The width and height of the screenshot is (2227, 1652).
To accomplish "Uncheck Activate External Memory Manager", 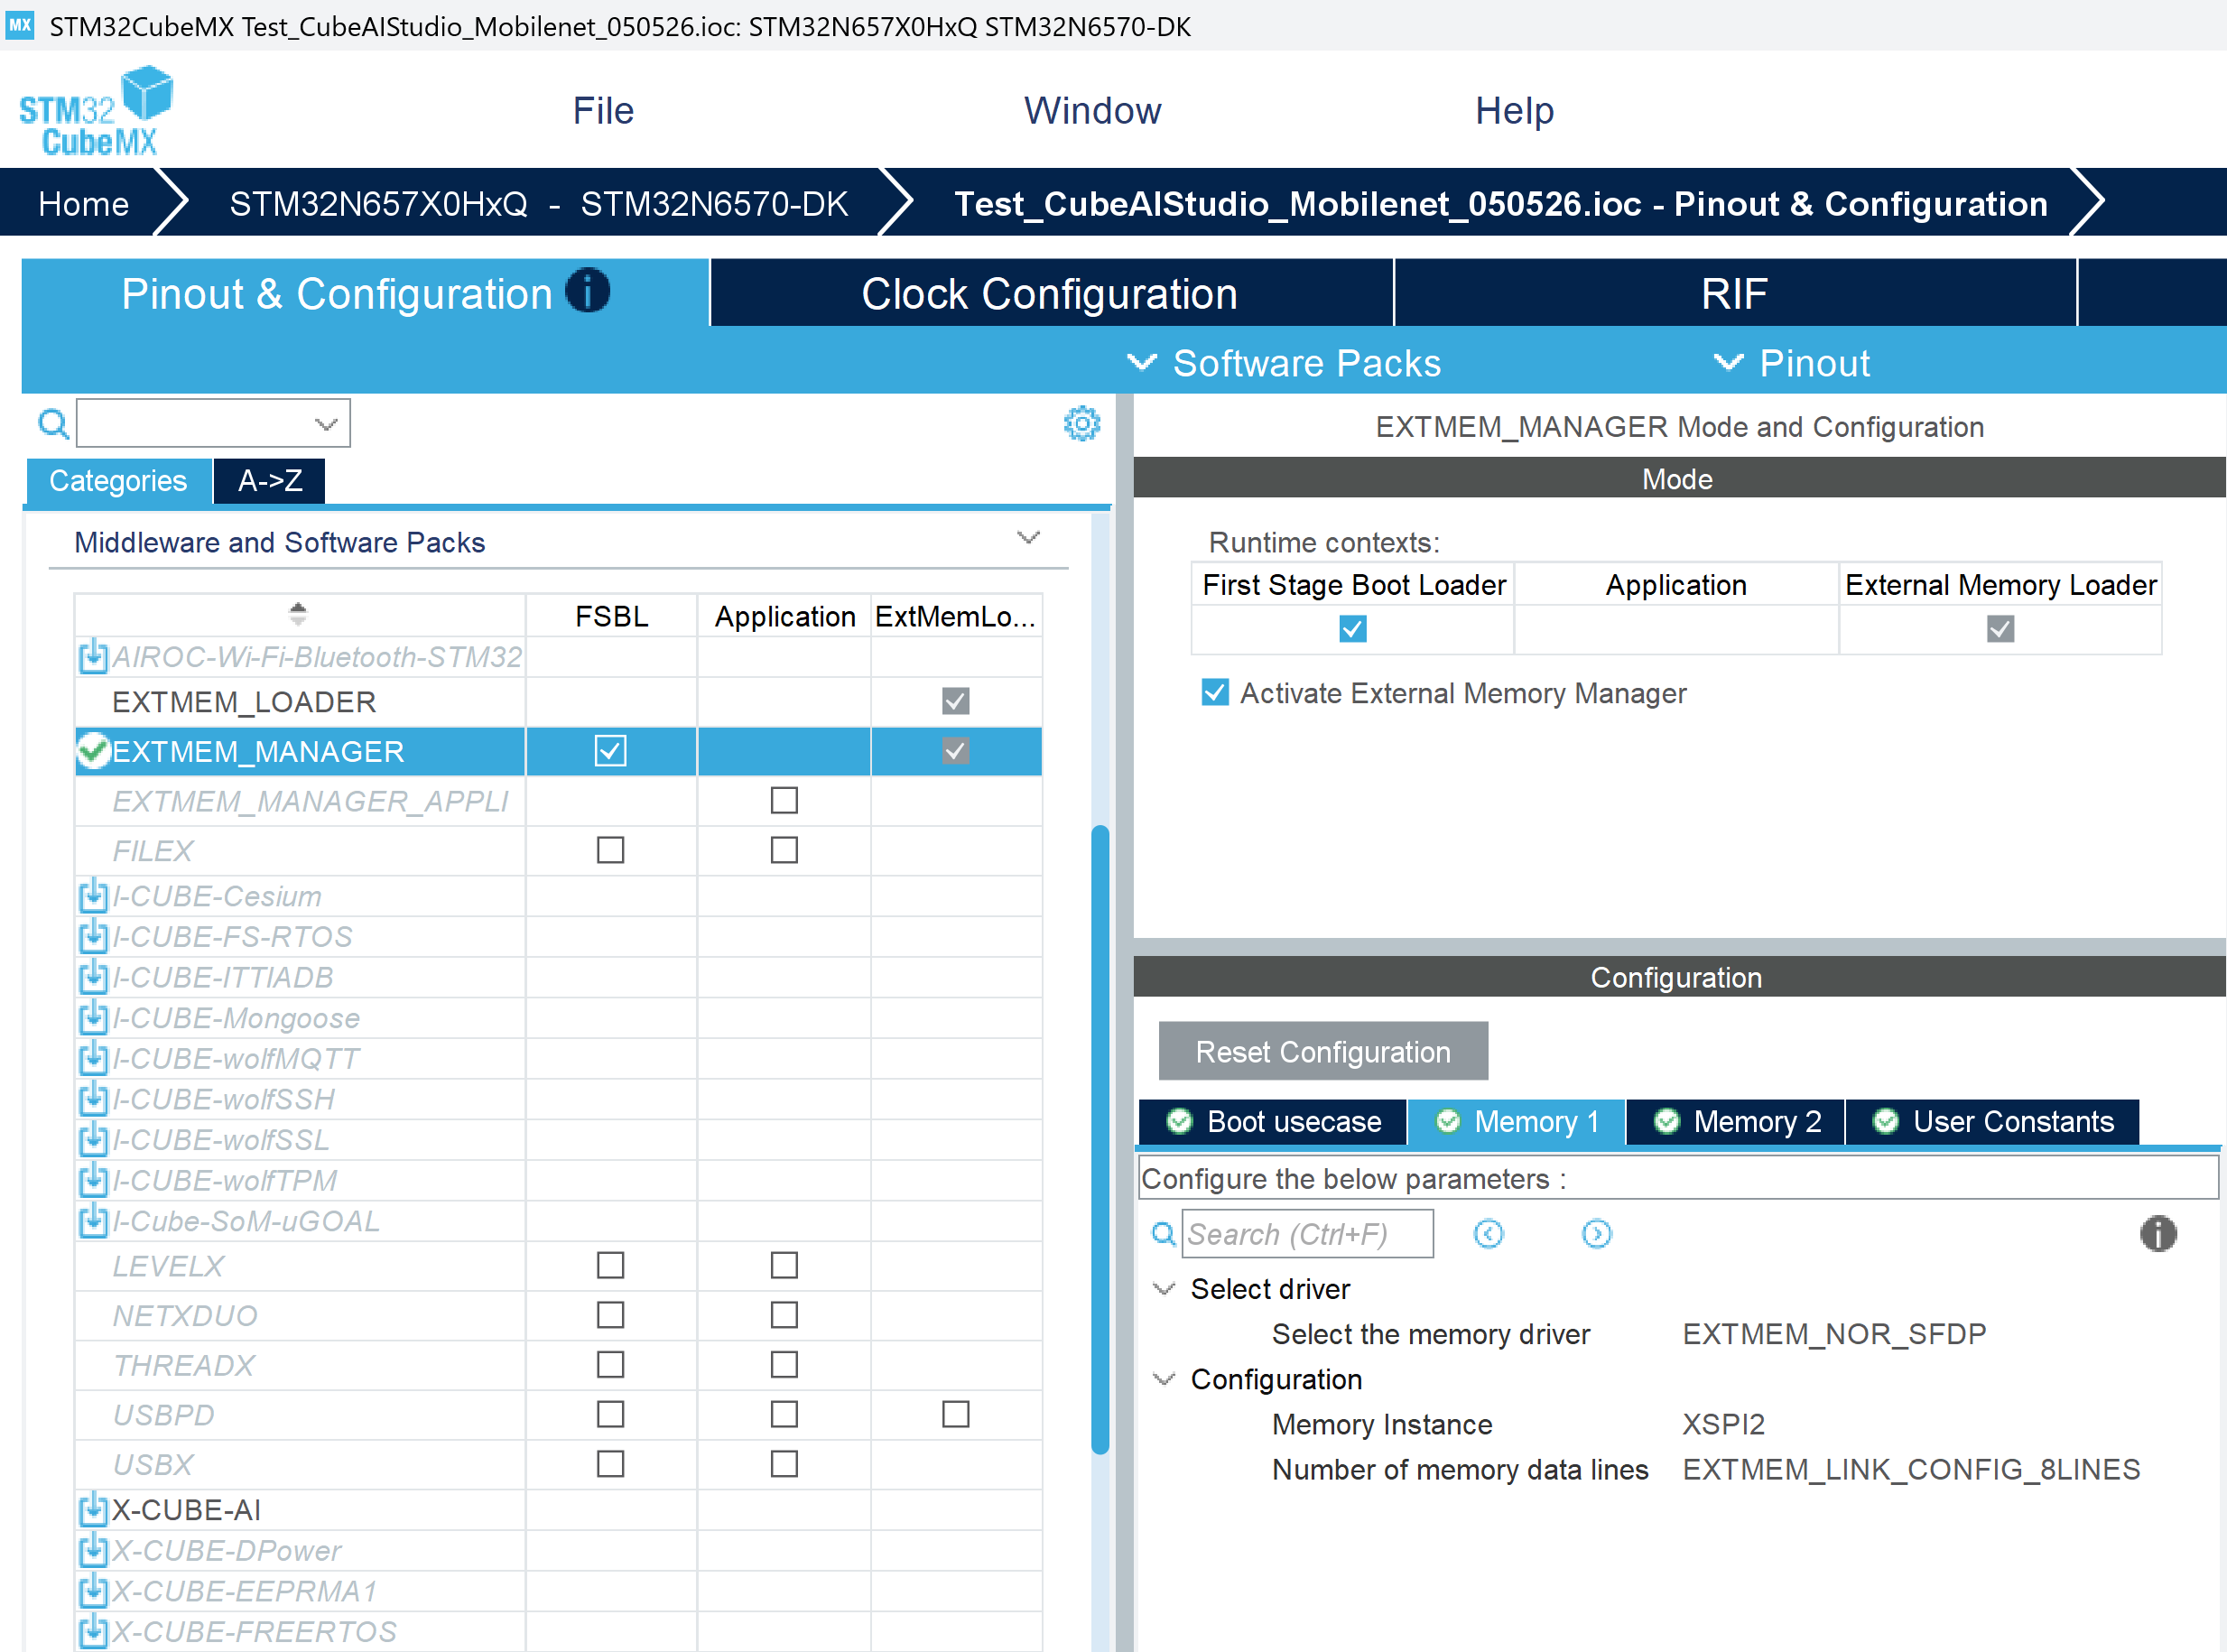I will (x=1214, y=692).
